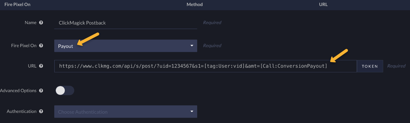Click the caret arrow in the Payout dropdown
This screenshot has width=410, height=123.
192,46
